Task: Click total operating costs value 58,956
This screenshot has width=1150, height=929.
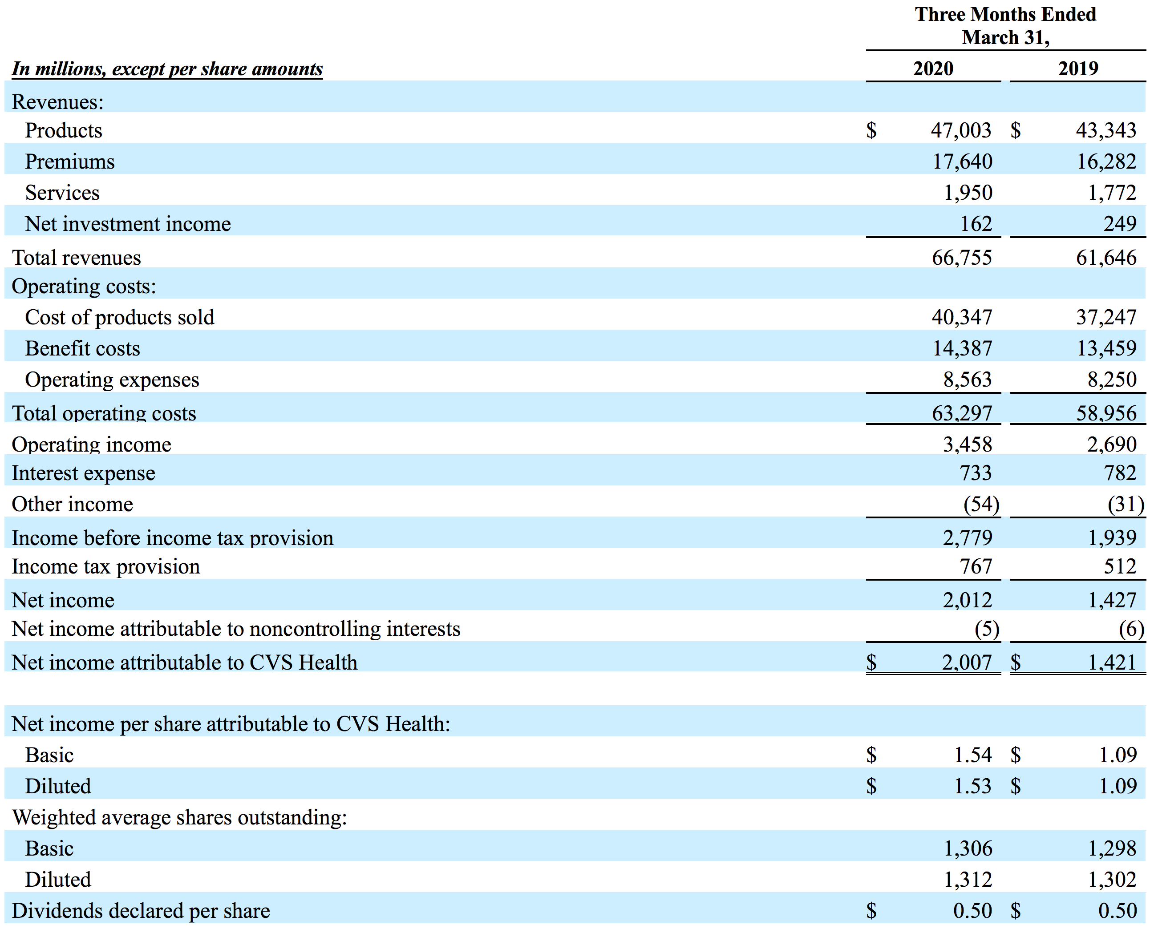Action: (1106, 413)
